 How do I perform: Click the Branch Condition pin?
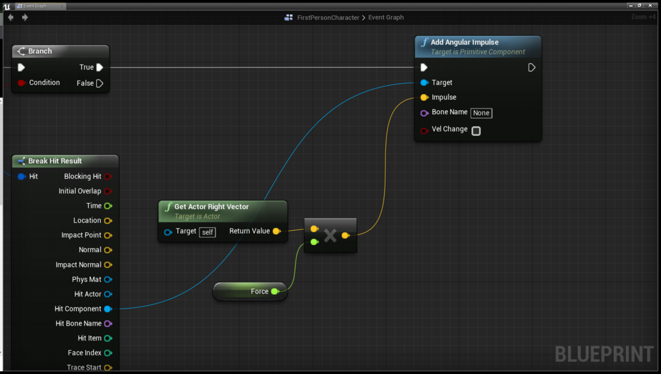point(21,83)
